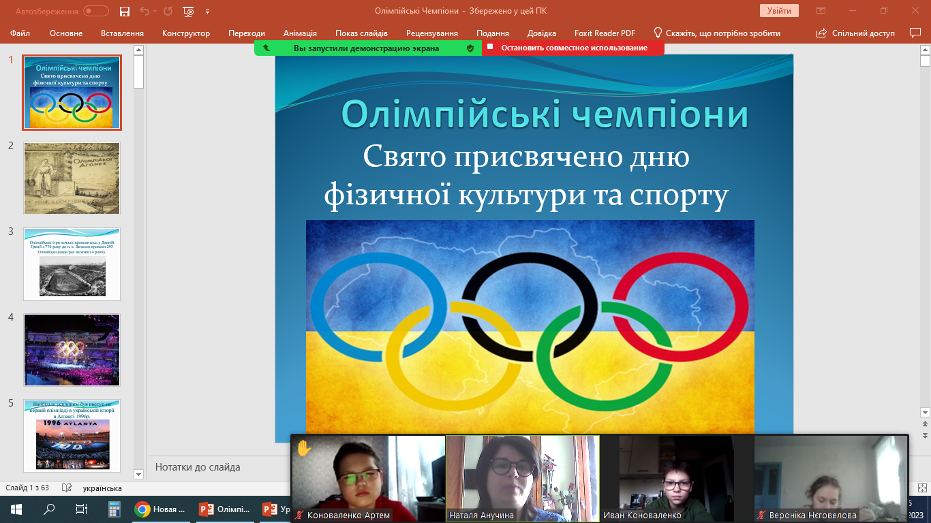Open the Конструктор tab
Screen dimensions: 931x523
pyautogui.click(x=186, y=33)
